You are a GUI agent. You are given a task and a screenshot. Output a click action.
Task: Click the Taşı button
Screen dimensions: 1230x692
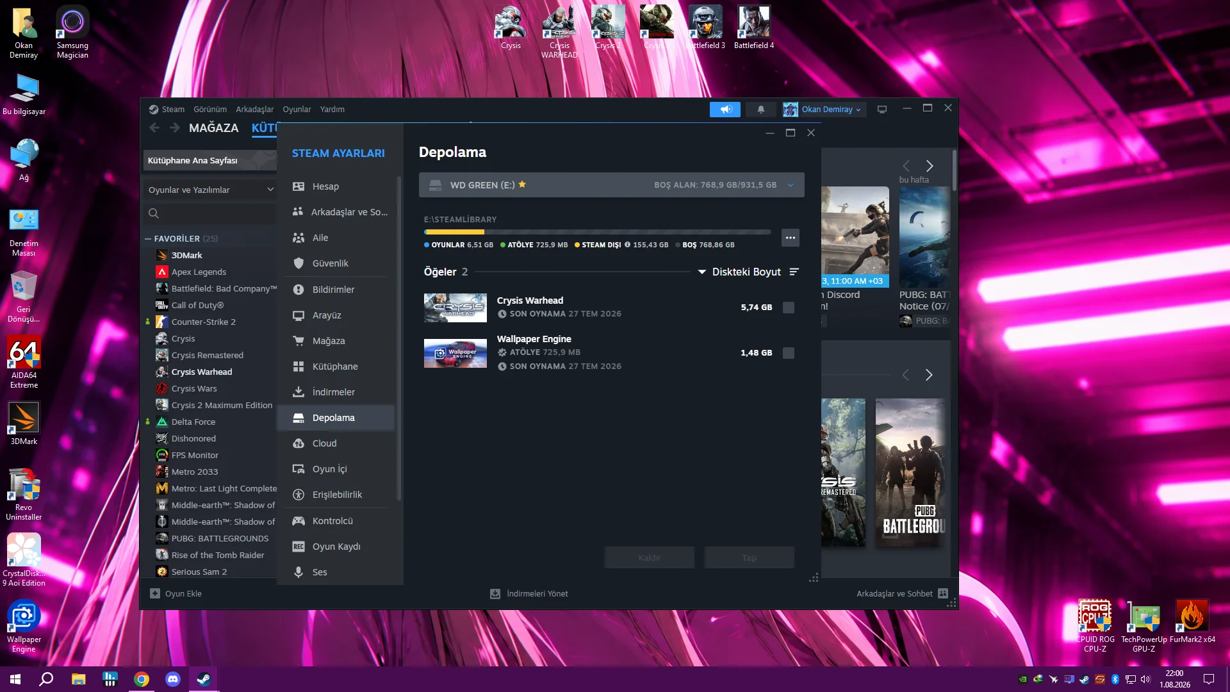coord(750,557)
